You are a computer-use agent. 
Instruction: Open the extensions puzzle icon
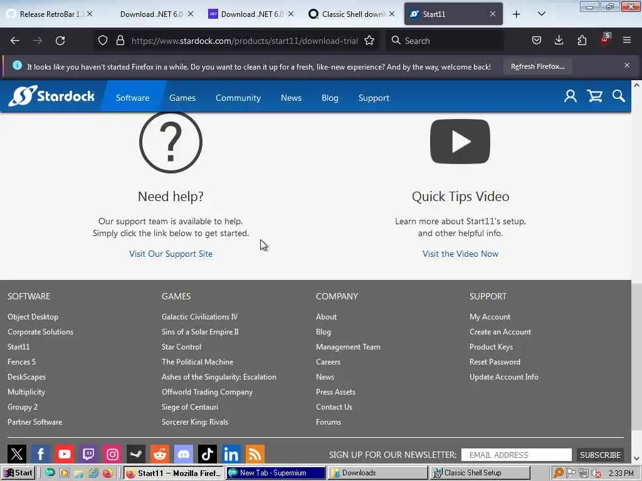click(x=582, y=40)
